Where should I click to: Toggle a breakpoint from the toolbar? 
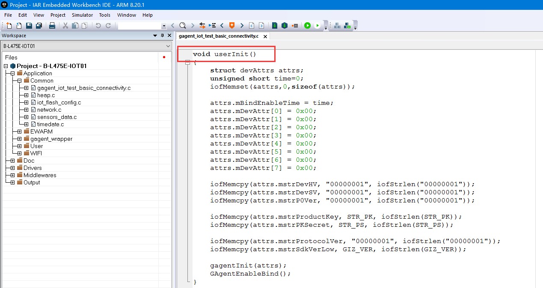(295, 26)
